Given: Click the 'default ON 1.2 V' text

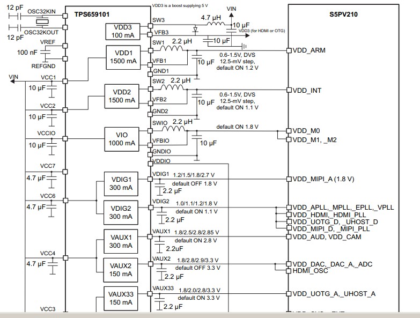Looking at the screenshot, I should coord(237,68).
